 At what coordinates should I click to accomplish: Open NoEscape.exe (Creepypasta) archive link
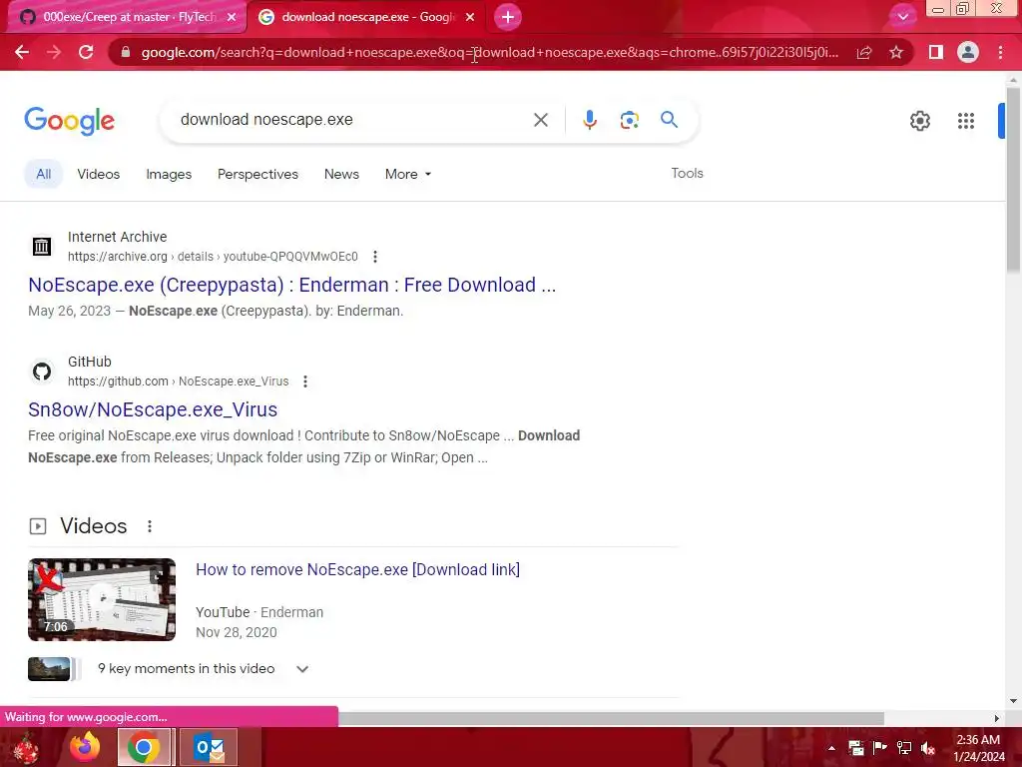(x=292, y=285)
